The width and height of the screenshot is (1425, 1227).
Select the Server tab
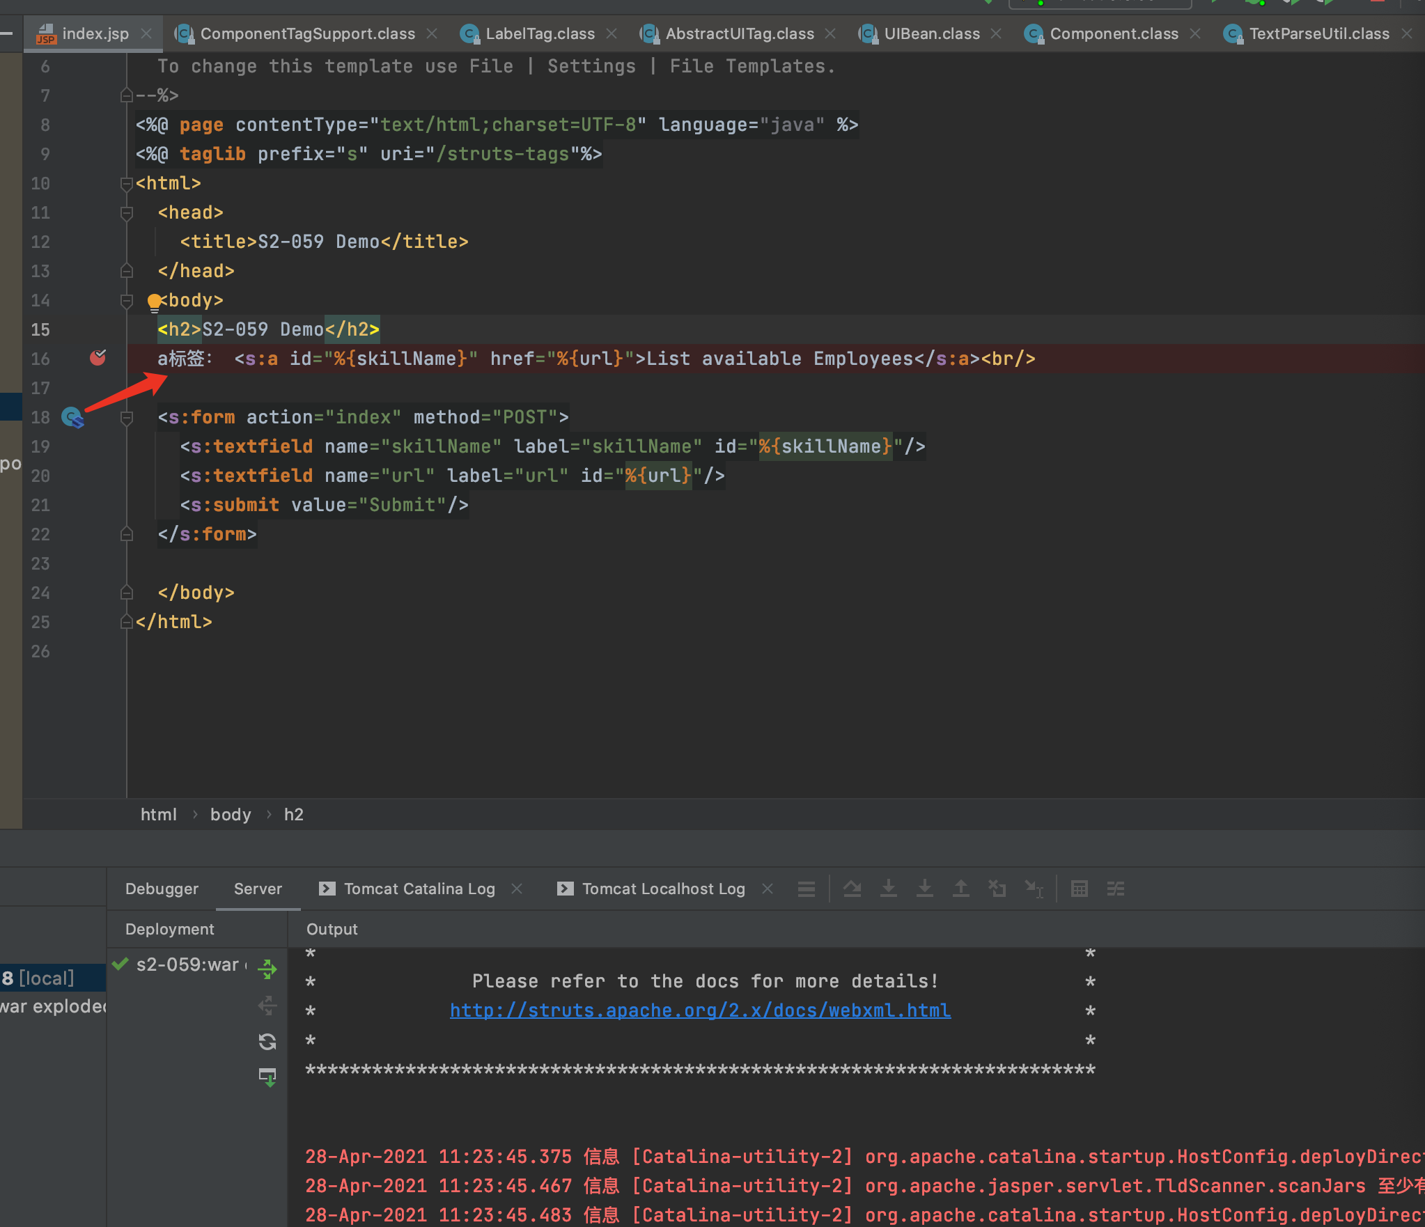tap(258, 889)
